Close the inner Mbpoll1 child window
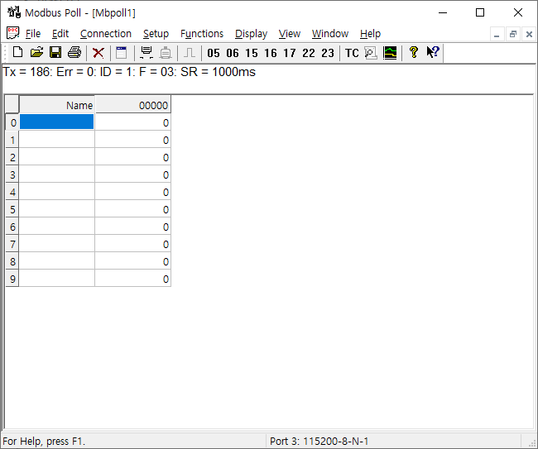This screenshot has height=449, width=538. 529,34
